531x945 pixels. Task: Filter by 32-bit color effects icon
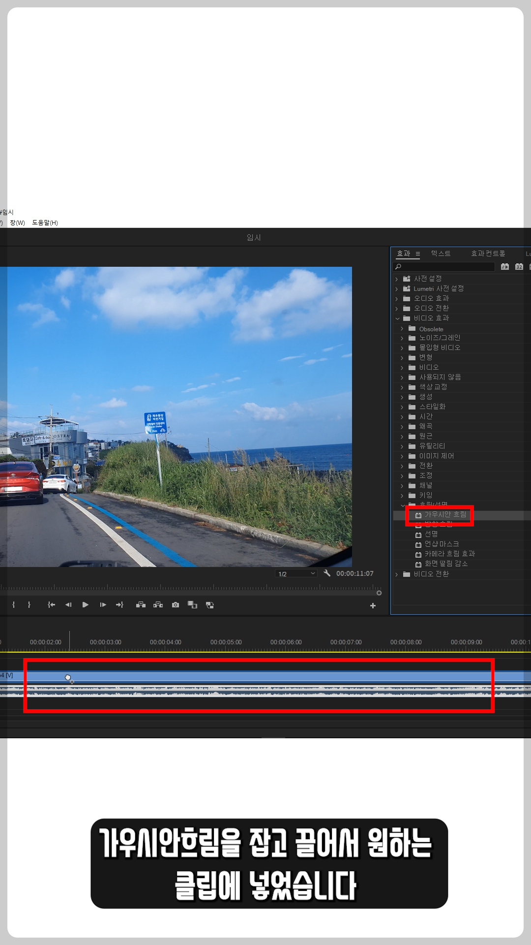519,266
